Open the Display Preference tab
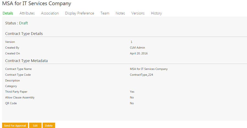Image resolution: width=247 pixels, height=128 pixels. (x=80, y=13)
